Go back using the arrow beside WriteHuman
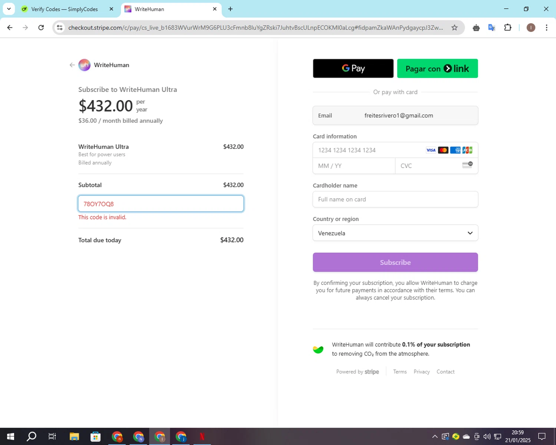556x445 pixels. pyautogui.click(x=72, y=65)
